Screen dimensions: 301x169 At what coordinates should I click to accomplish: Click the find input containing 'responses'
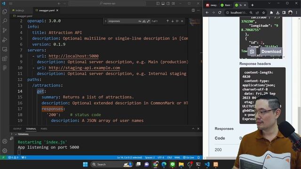(122, 21)
